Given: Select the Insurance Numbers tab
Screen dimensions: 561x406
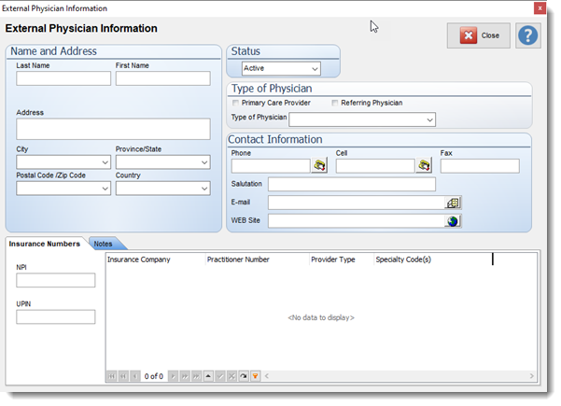Looking at the screenshot, I should [x=45, y=244].
